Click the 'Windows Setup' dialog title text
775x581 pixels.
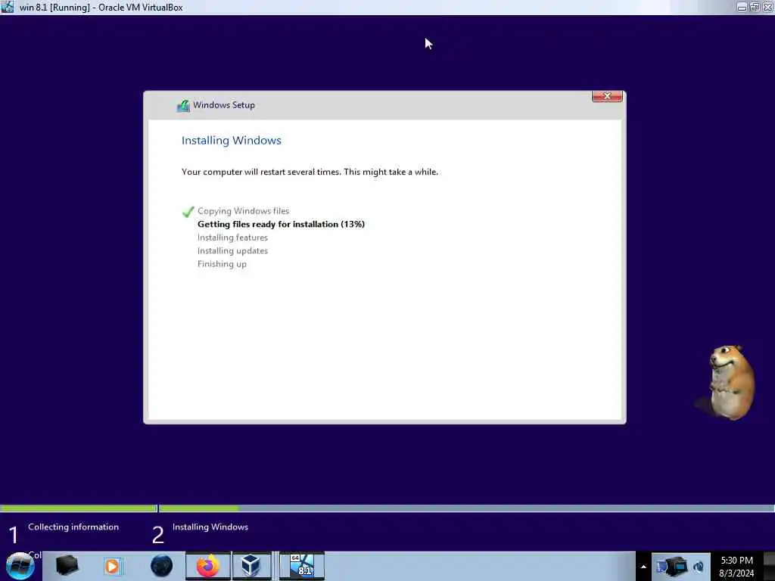[224, 105]
